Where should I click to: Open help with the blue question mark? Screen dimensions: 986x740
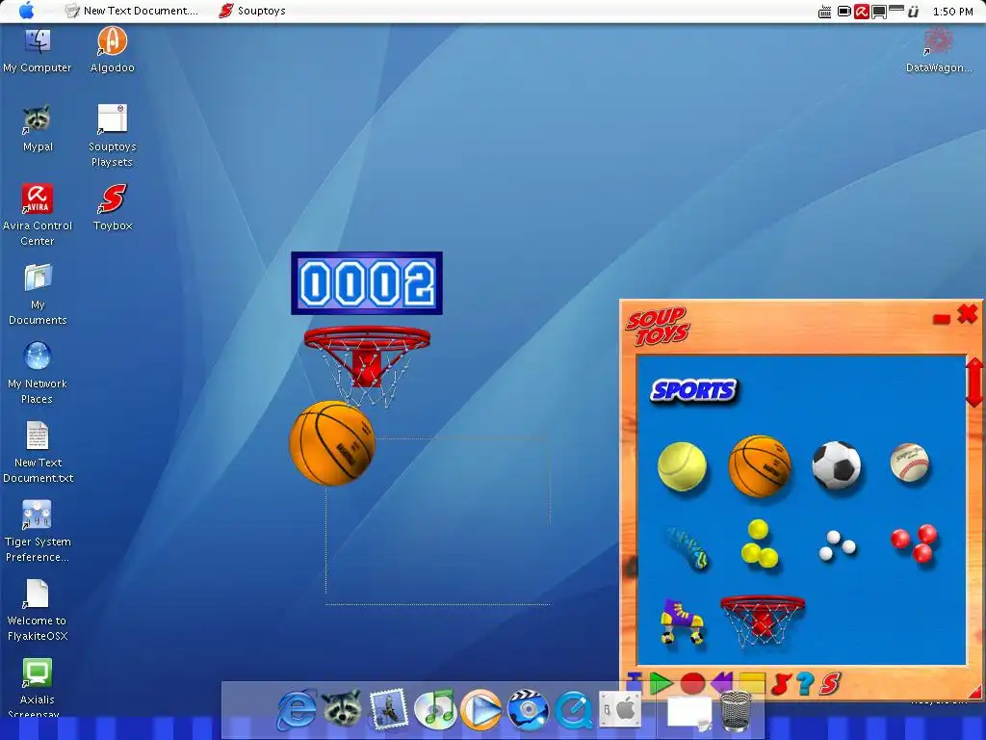(x=805, y=683)
